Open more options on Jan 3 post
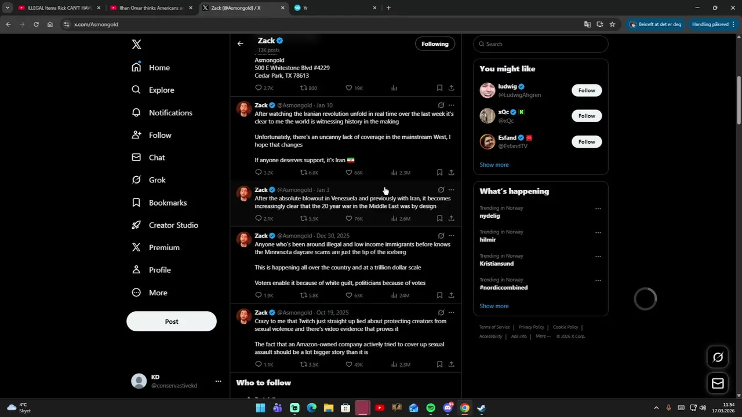The height and width of the screenshot is (417, 742). 451,190
